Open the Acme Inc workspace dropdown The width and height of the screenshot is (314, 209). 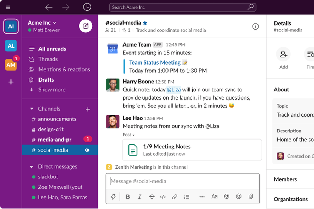[x=42, y=23]
